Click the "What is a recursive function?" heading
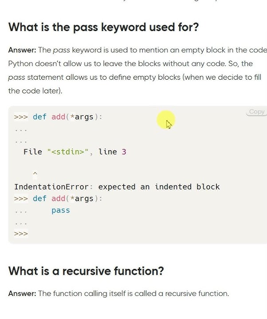267x319 pixels. (x=86, y=271)
